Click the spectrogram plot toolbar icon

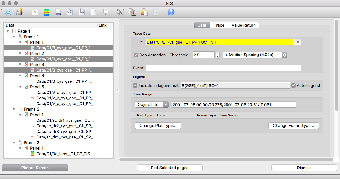[47, 12]
